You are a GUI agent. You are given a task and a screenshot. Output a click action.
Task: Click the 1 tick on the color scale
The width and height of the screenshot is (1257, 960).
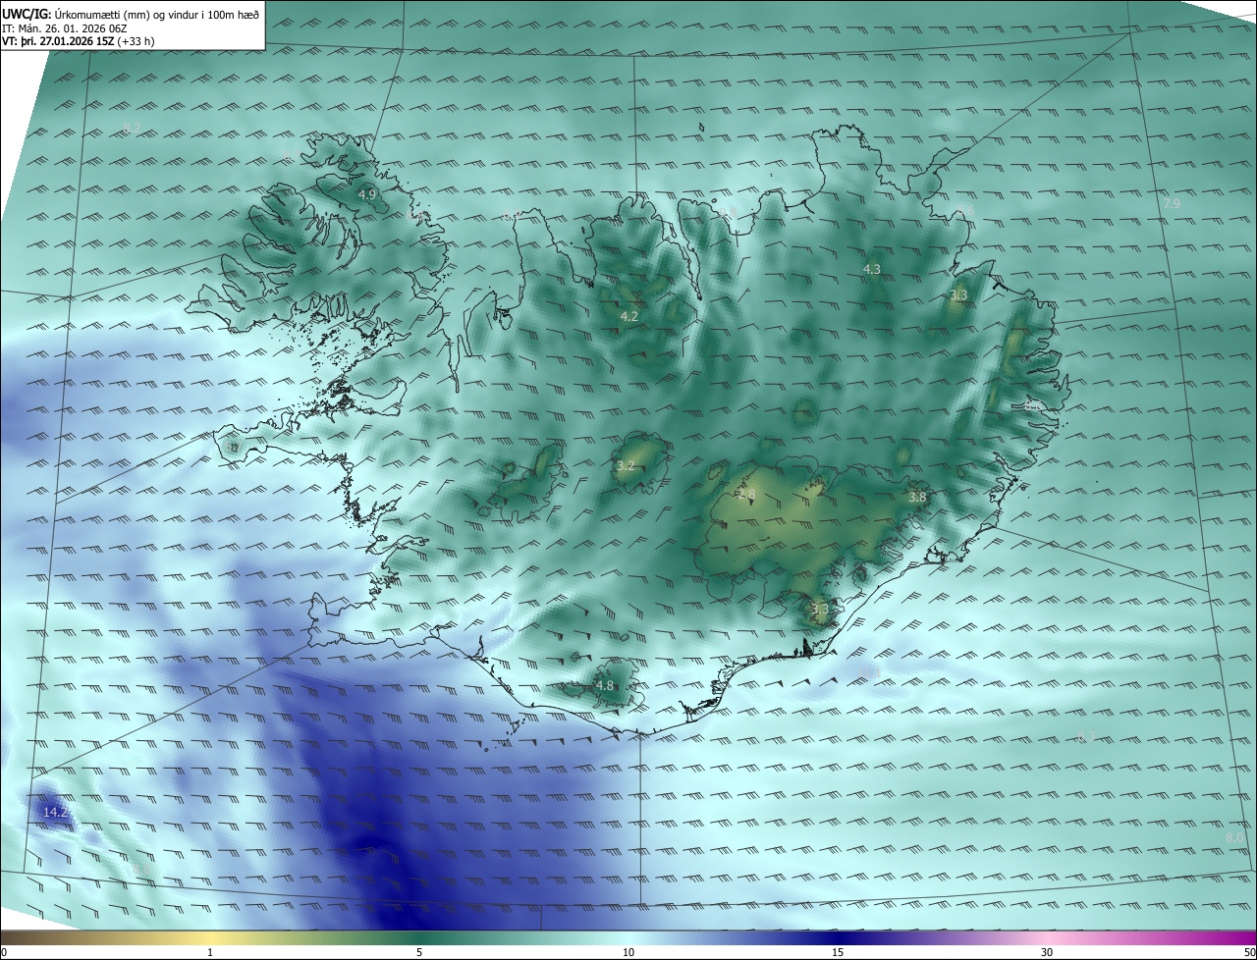click(210, 952)
